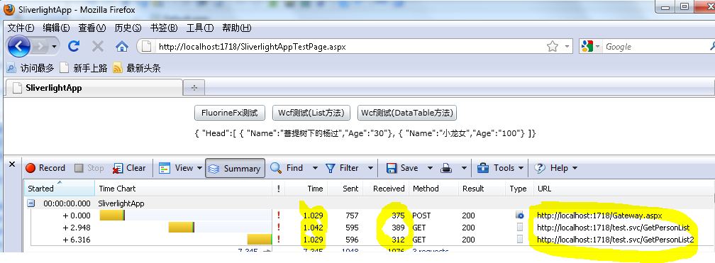Click the warning icon on the POST row

pyautogui.click(x=279, y=215)
